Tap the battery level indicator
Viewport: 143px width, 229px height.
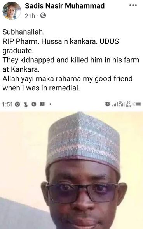(x=136, y=104)
